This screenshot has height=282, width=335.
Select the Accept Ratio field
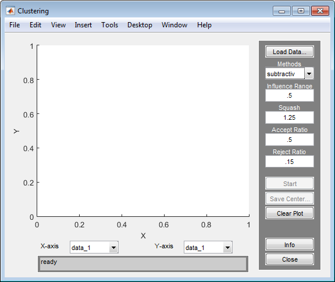(x=290, y=140)
